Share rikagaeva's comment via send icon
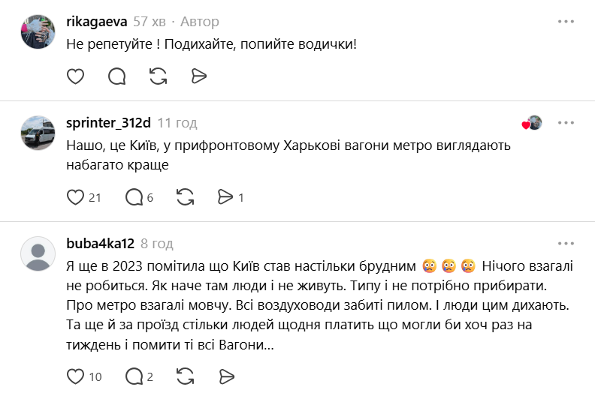 (199, 76)
